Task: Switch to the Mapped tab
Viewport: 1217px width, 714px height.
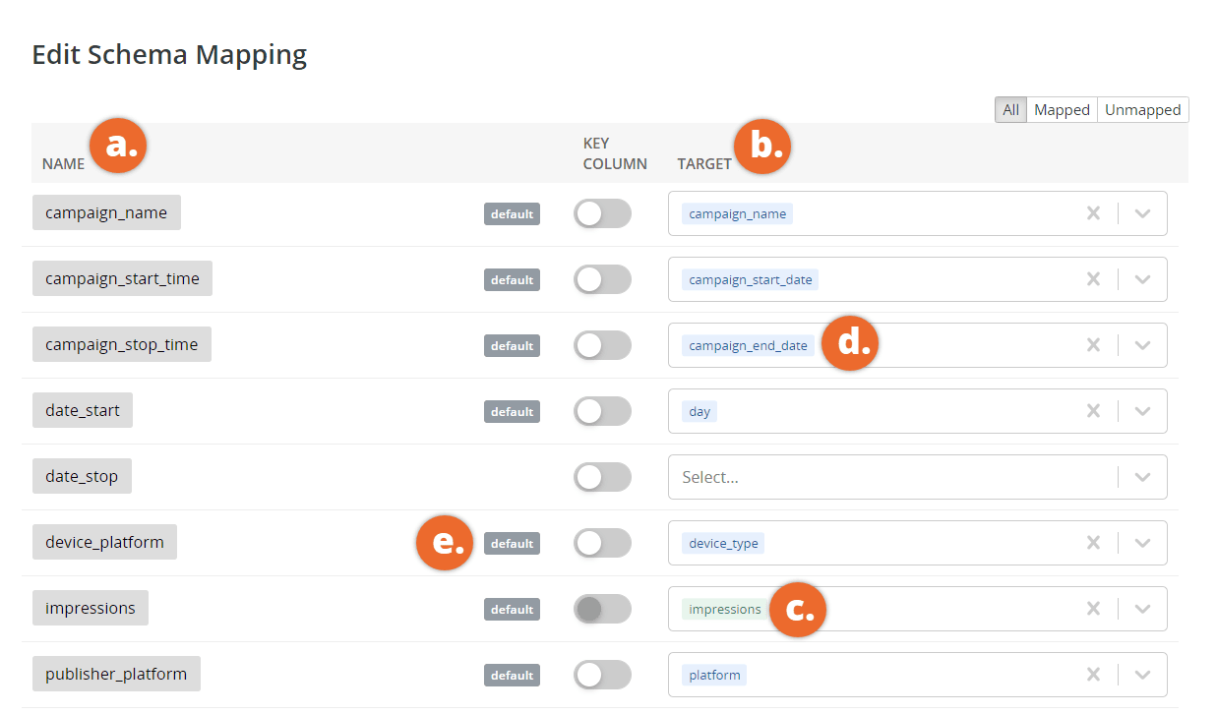Action: coord(1061,109)
